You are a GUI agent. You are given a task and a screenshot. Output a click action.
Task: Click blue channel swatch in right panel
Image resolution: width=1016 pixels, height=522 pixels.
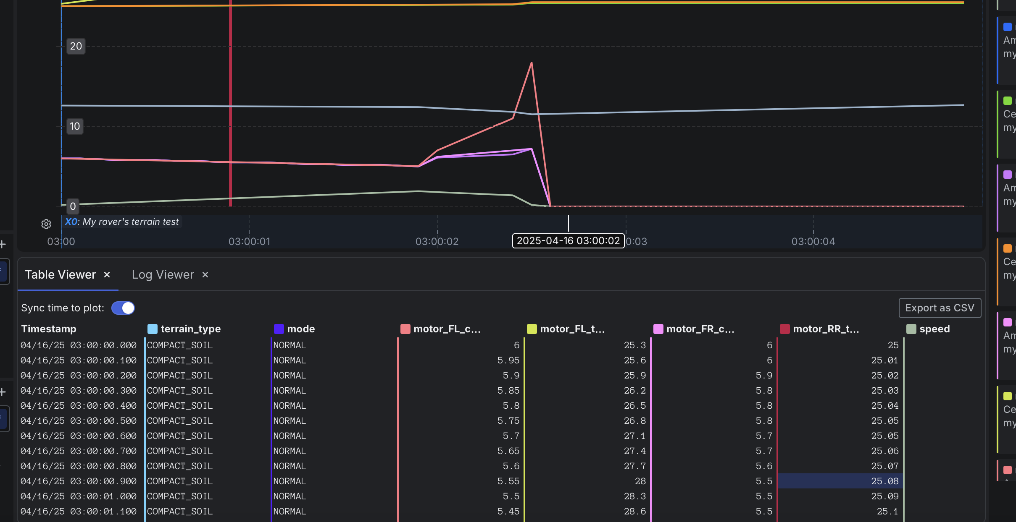click(1007, 27)
